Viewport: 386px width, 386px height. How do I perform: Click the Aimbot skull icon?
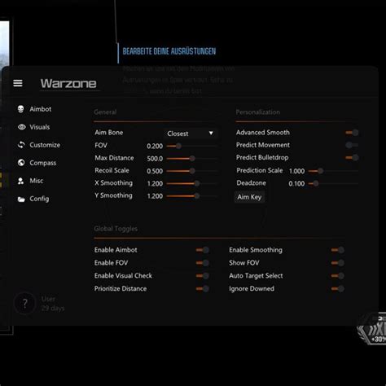(x=20, y=109)
